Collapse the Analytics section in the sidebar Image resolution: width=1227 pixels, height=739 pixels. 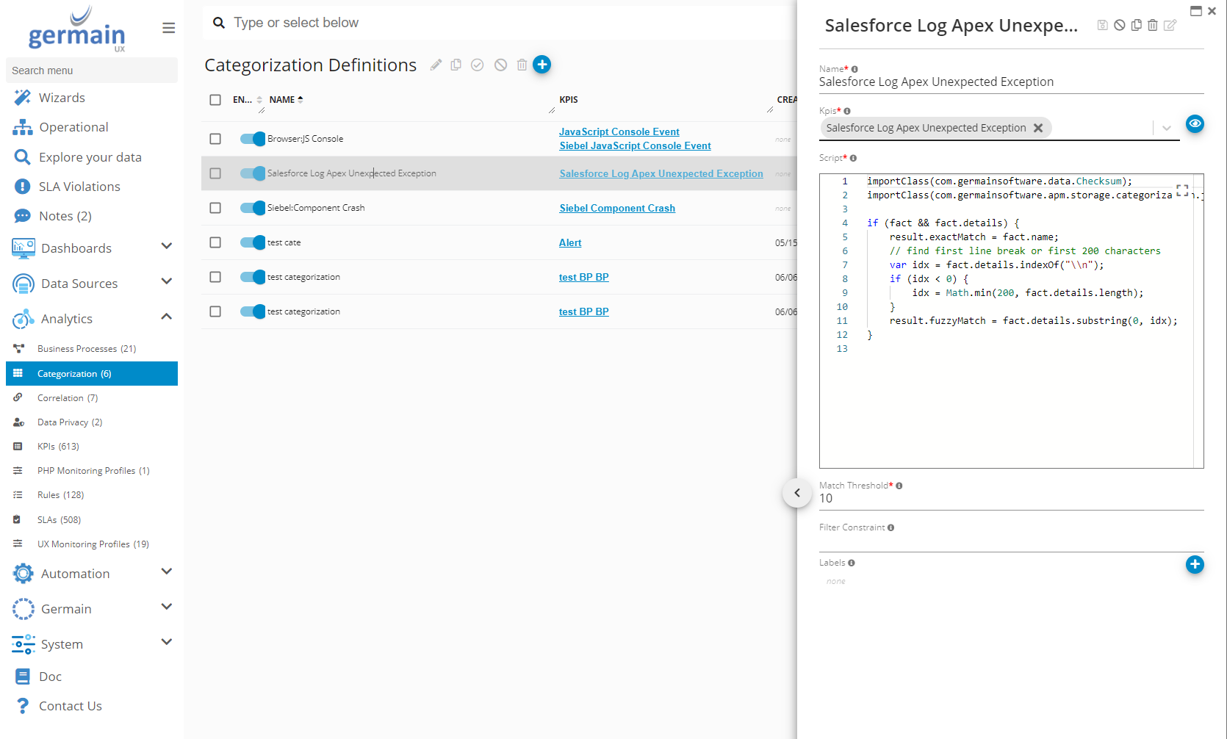click(x=166, y=316)
